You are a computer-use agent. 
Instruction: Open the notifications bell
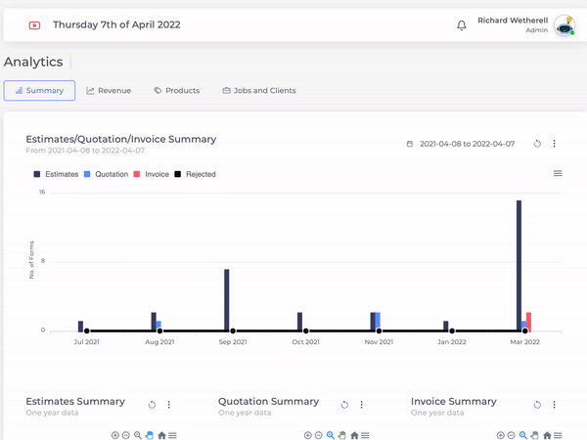pyautogui.click(x=462, y=25)
